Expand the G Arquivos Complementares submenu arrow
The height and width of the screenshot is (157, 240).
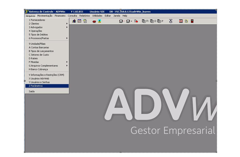67,66
